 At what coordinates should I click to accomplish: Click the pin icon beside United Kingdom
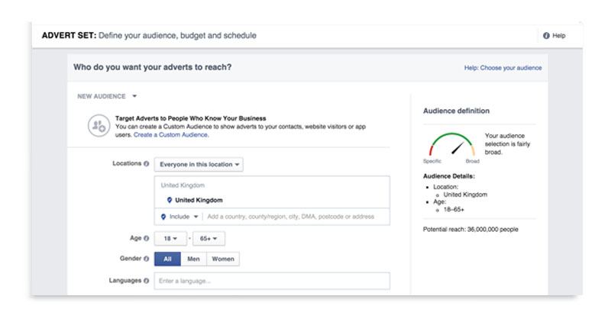(x=169, y=200)
